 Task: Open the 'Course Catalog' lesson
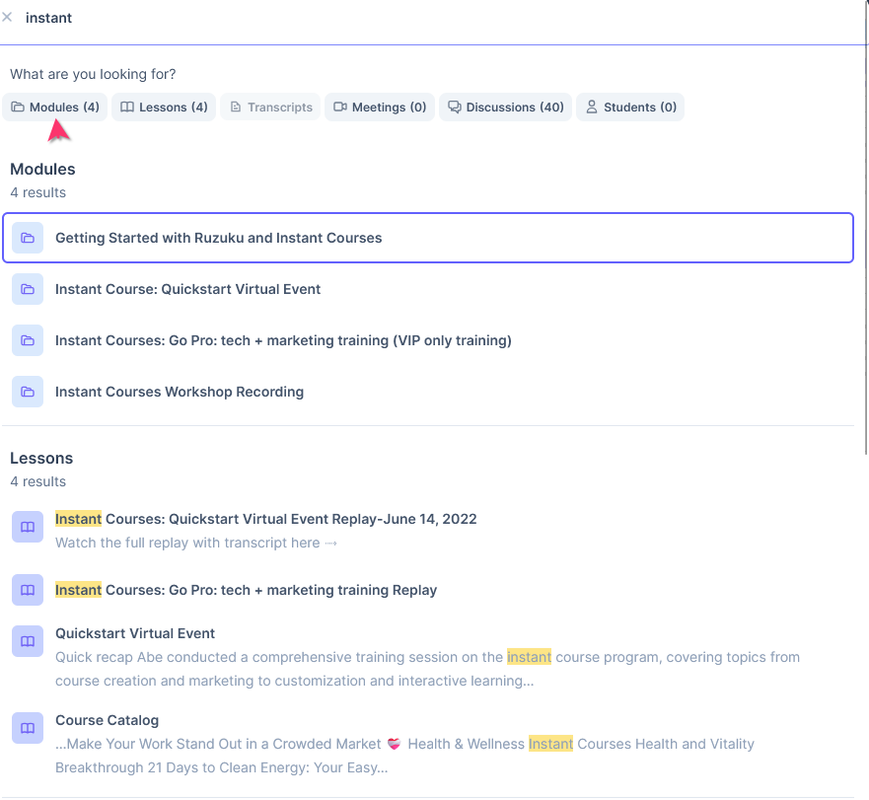point(107,720)
